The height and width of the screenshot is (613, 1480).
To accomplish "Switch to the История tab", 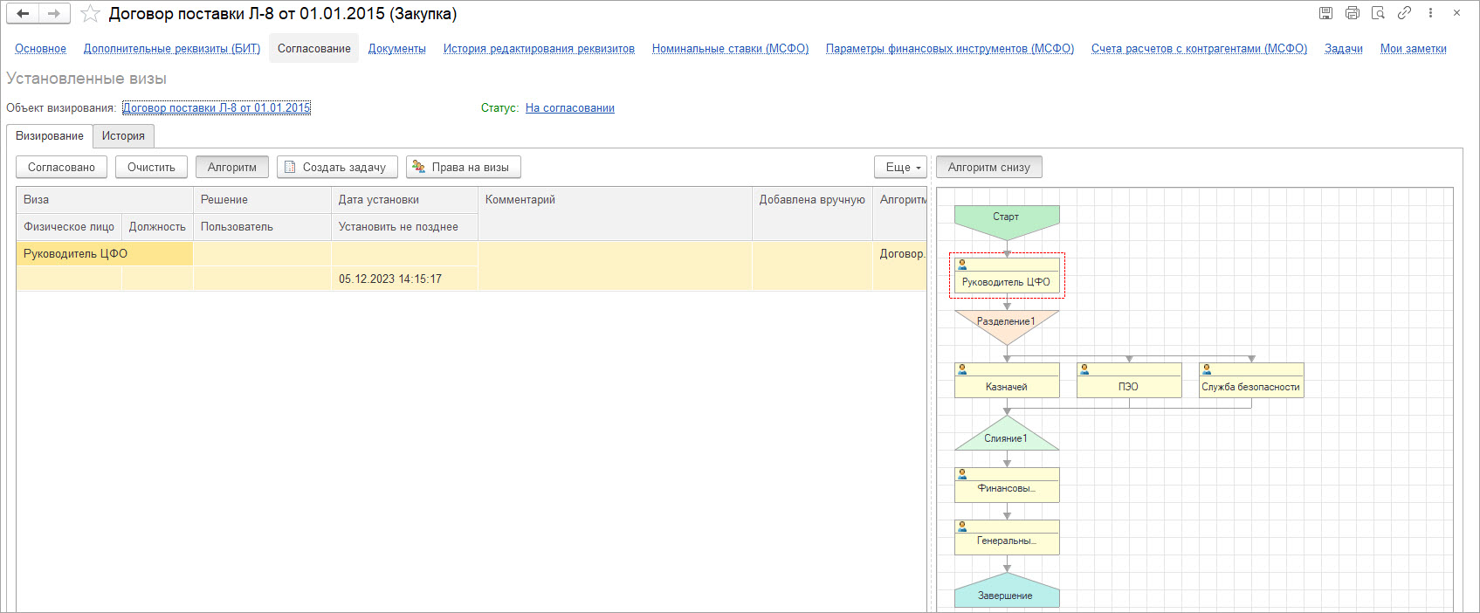I will click(123, 136).
